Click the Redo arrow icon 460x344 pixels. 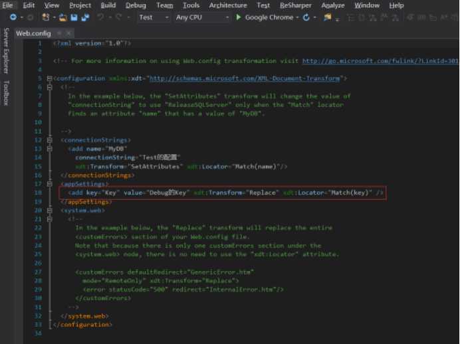point(118,17)
